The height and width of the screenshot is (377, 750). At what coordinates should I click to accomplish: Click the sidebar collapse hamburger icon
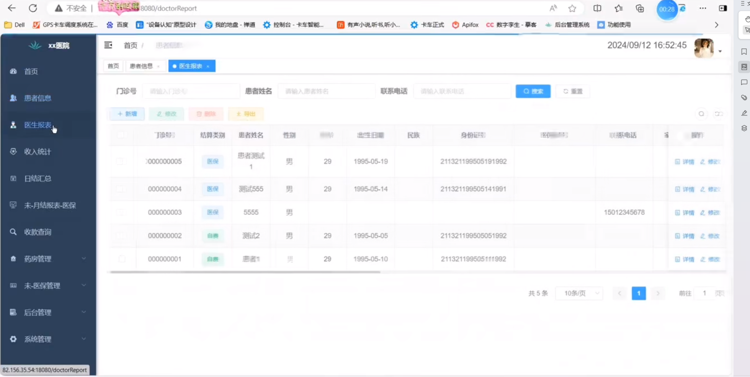[108, 45]
